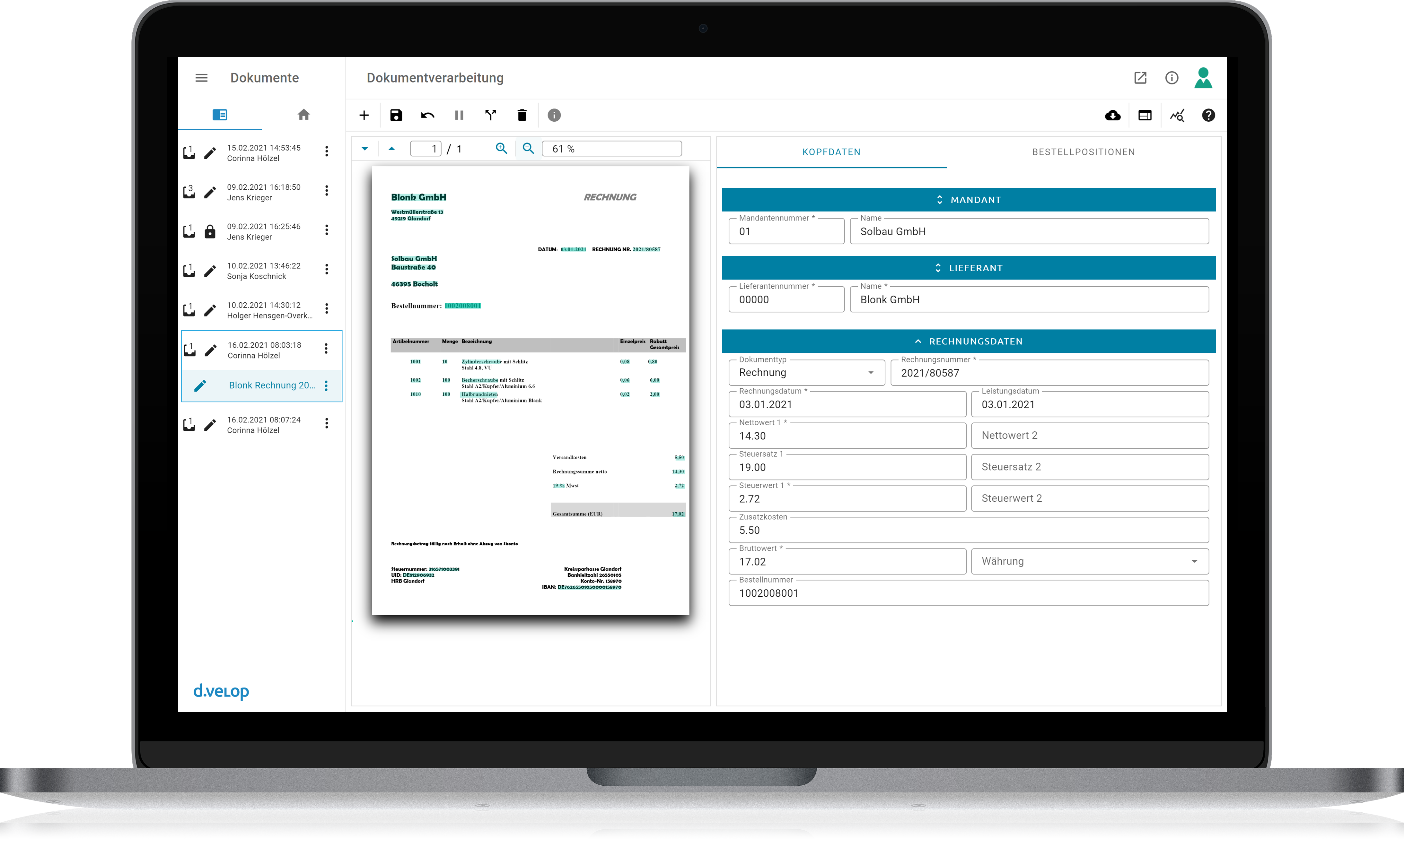The height and width of the screenshot is (847, 1404).
Task: Select the locked 09.02.2021 16:25:46 entry
Action: point(261,231)
